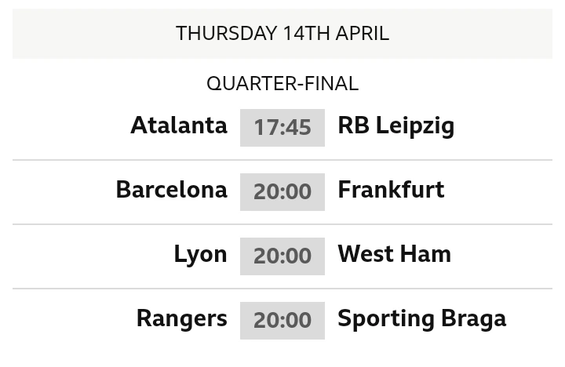Click the 17:45 kick-off time box
Image resolution: width=565 pixels, height=367 pixels.
282,127
